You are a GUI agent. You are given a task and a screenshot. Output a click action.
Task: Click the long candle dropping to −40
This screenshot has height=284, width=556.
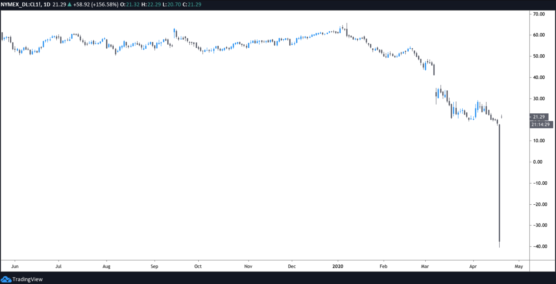(x=499, y=185)
